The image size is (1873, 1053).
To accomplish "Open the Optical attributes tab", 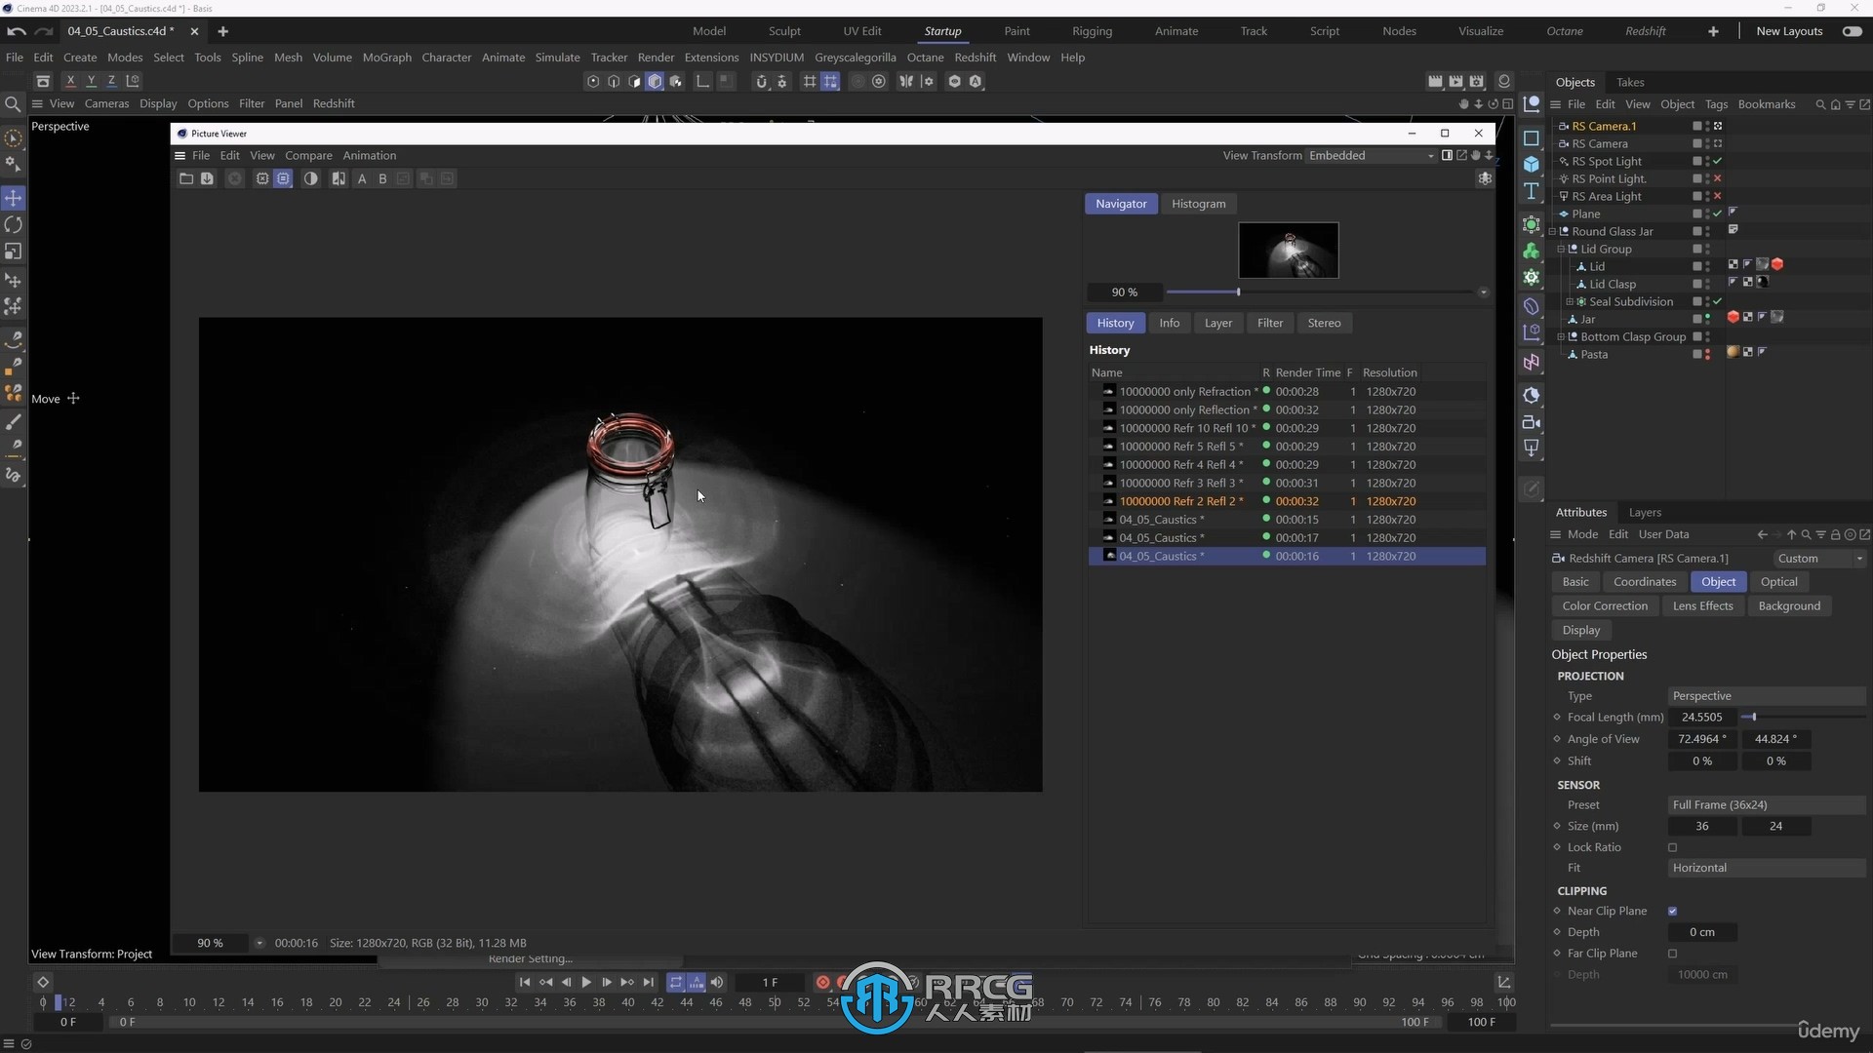I will 1778,582.
